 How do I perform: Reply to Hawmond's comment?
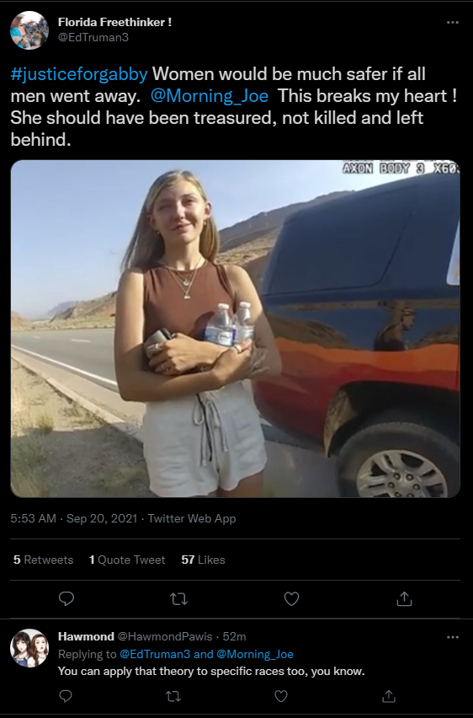[66, 696]
